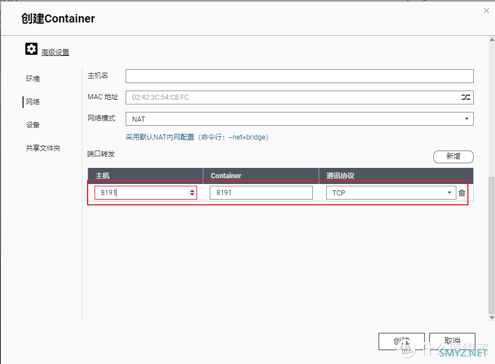Click the 通讯协议 column header

[396, 176]
